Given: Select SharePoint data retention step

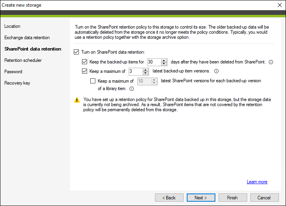Looking at the screenshot, I should (33, 49).
